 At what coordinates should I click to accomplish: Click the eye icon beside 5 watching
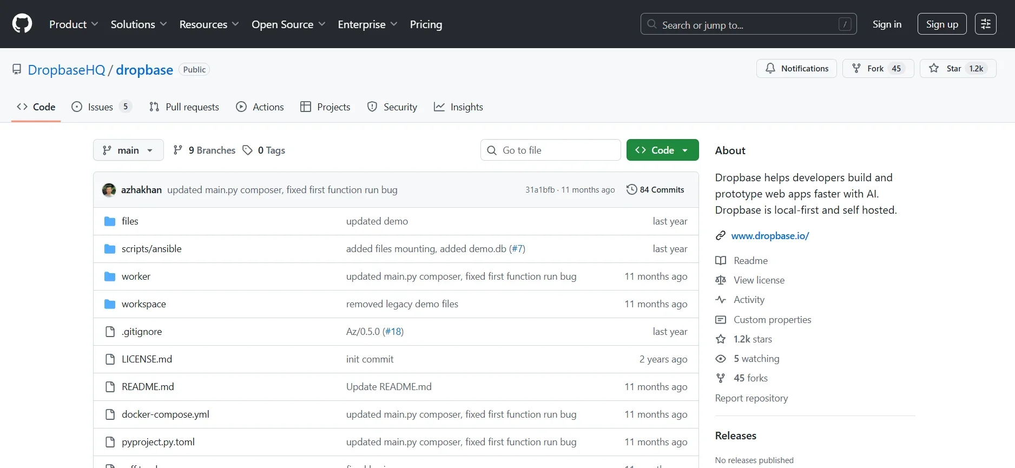click(721, 359)
